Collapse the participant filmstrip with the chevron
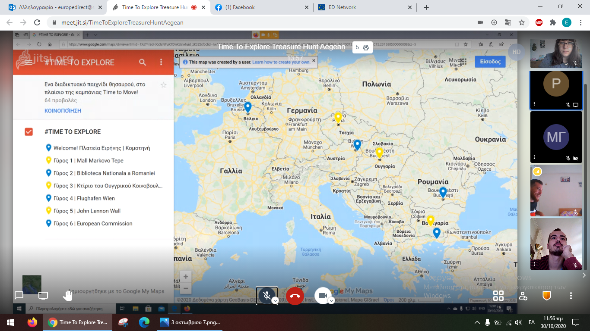This screenshot has width=590, height=331. tap(584, 275)
